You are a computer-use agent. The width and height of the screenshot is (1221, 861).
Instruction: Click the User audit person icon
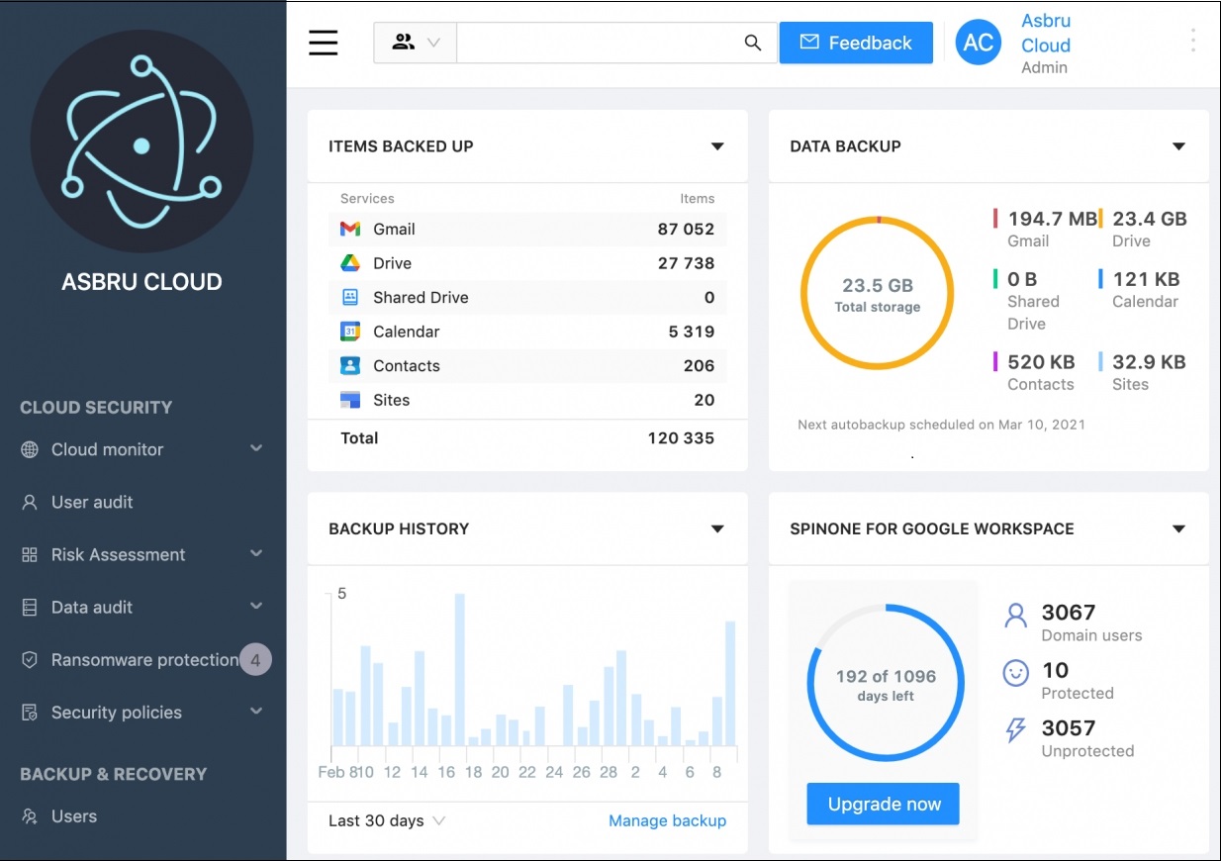tap(30, 502)
